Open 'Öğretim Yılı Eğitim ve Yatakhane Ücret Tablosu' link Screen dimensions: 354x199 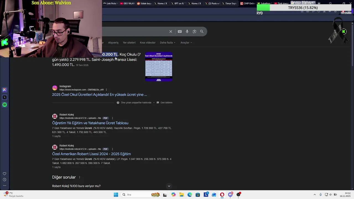[90, 123]
